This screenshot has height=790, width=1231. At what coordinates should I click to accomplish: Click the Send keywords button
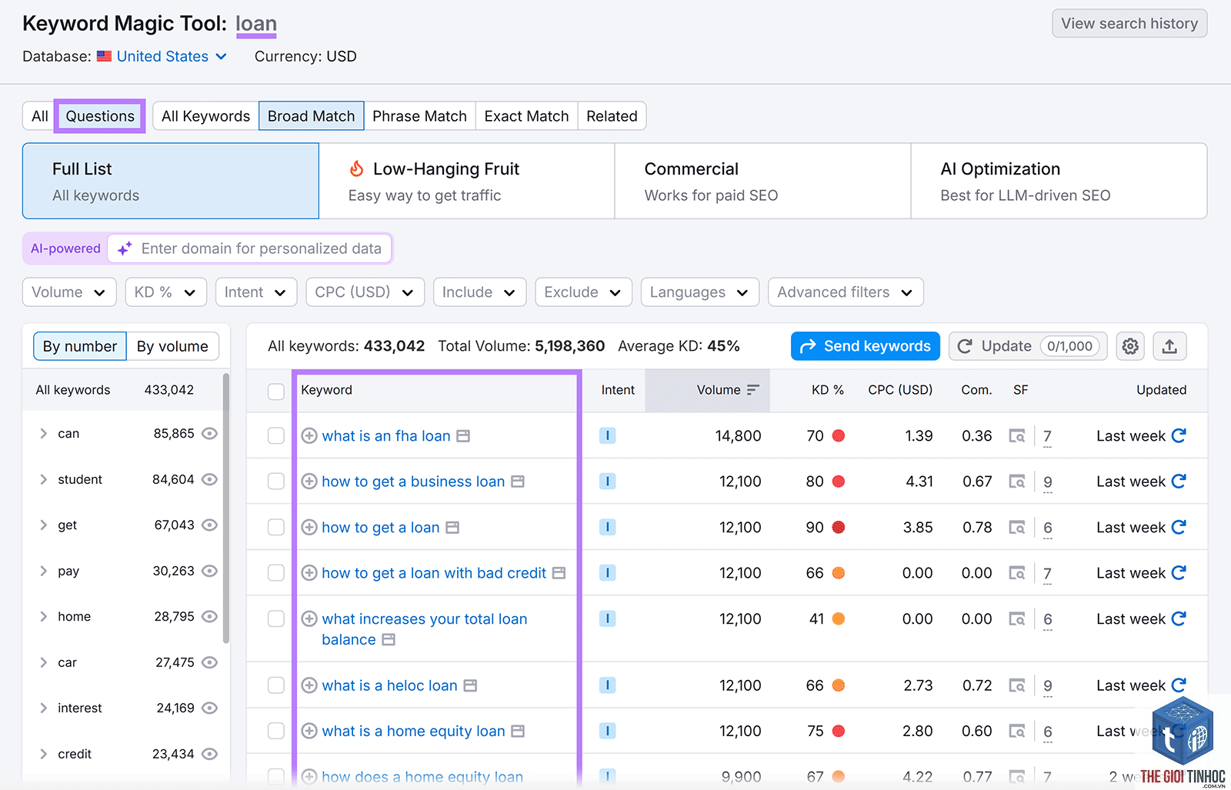coord(866,346)
